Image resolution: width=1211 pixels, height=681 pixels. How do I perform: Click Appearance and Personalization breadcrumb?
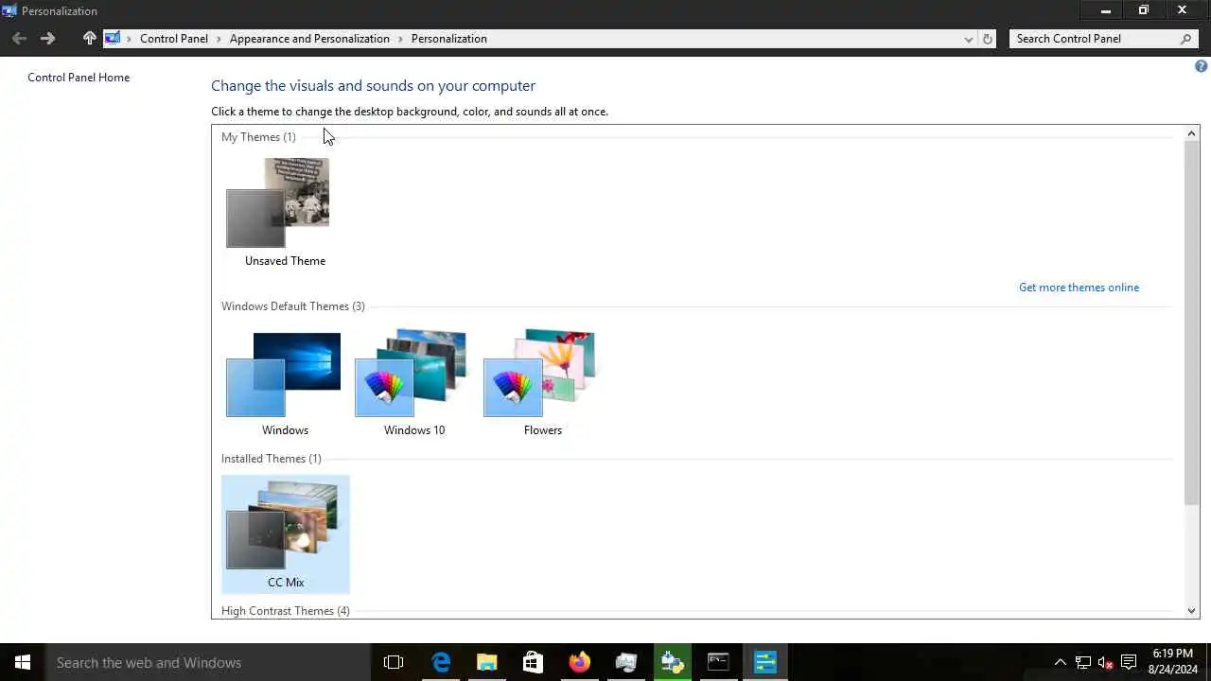[x=309, y=39]
